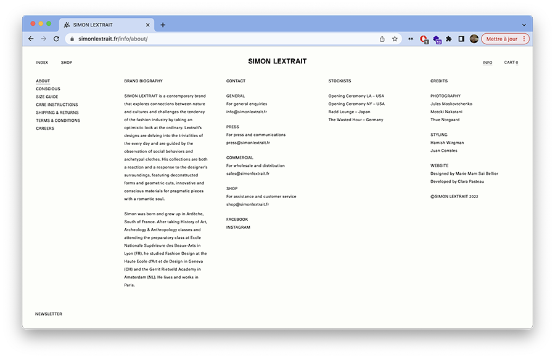Open CART 0 in the header
Screen dimensions: 555x358
coord(511,63)
